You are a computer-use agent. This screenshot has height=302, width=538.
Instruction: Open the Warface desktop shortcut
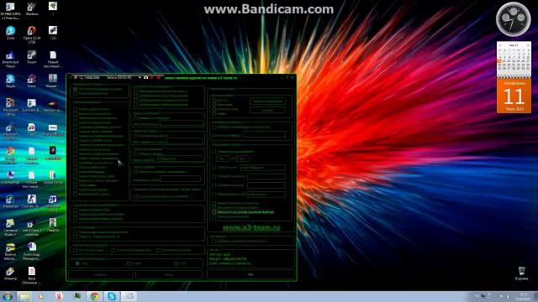coord(32,8)
